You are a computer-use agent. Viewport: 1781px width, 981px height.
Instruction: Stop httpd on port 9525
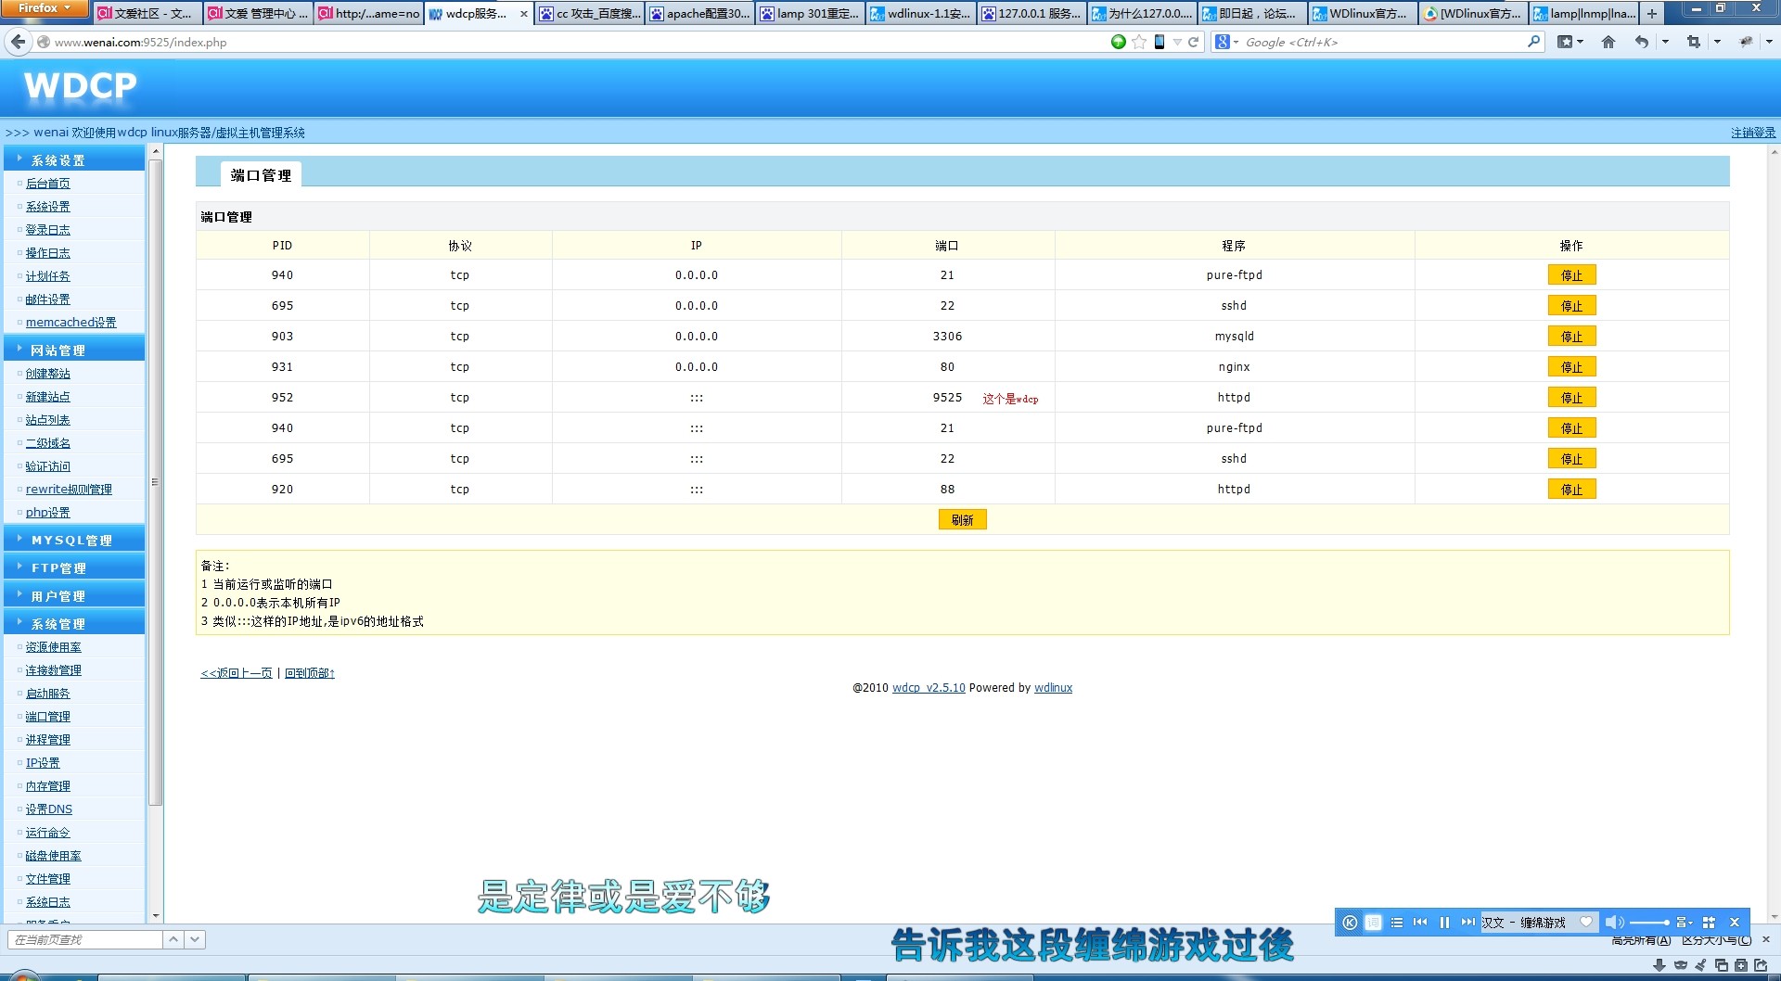[x=1571, y=397]
